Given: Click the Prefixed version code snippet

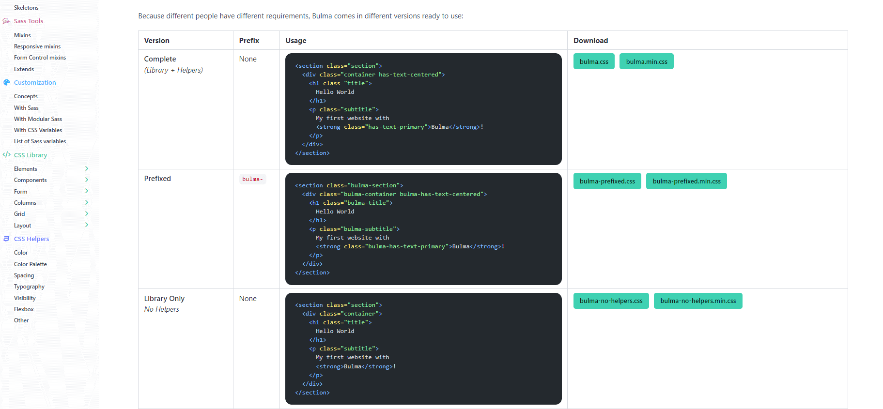Looking at the screenshot, I should (423, 229).
